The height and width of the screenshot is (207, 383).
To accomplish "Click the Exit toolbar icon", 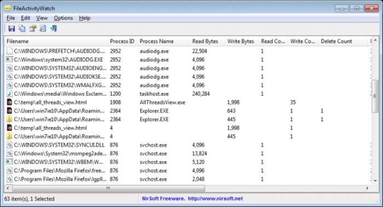I will pos(54,28).
